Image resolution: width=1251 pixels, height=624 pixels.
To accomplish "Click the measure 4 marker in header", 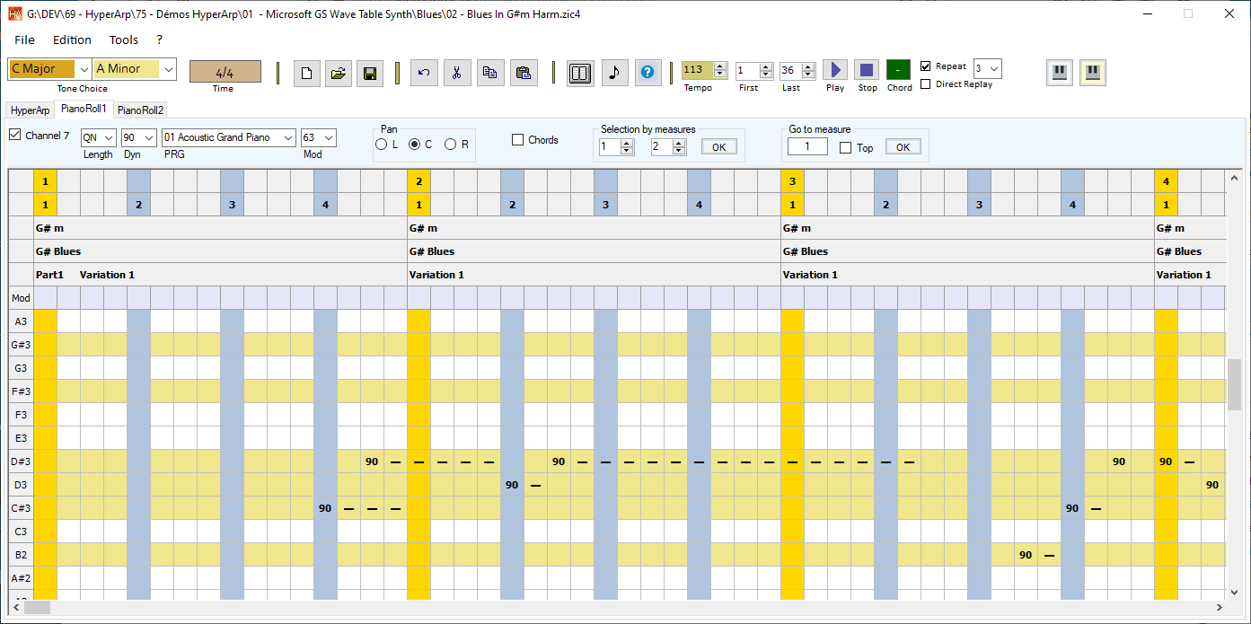I will pyautogui.click(x=1166, y=181).
